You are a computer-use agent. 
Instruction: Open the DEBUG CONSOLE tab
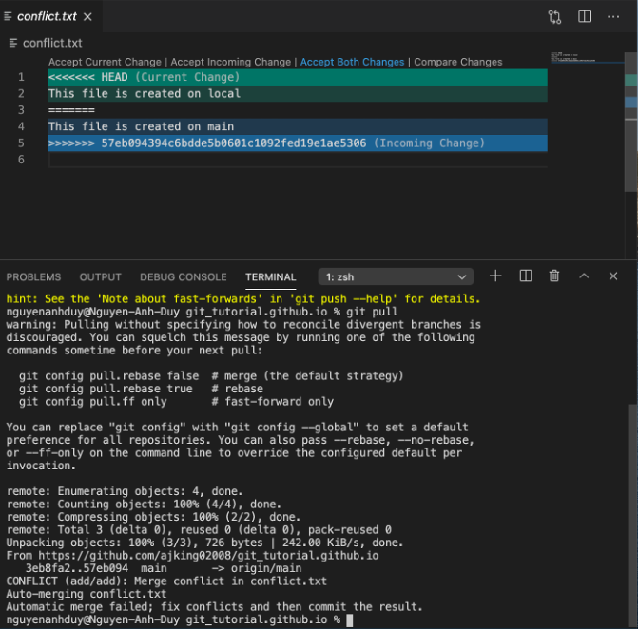click(x=183, y=276)
